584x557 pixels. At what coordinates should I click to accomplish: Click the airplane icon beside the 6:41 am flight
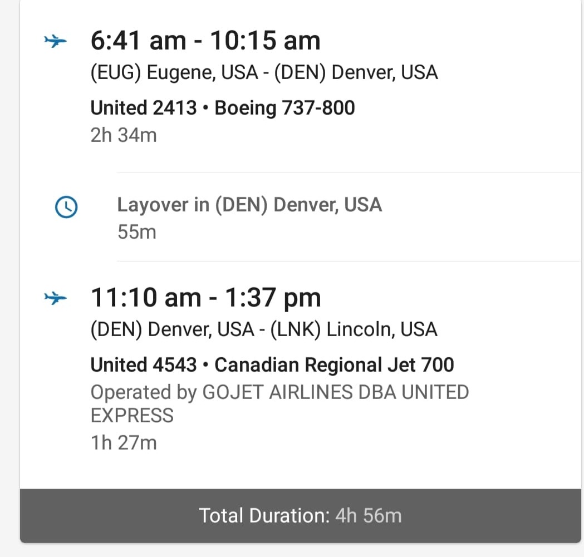[x=55, y=41]
